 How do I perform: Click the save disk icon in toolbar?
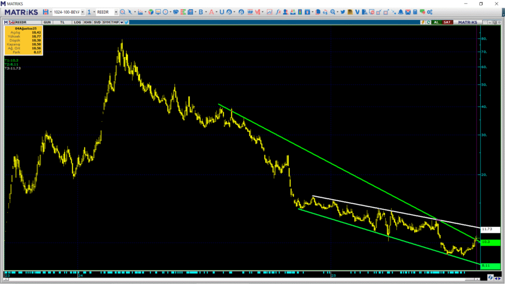[x=46, y=12]
